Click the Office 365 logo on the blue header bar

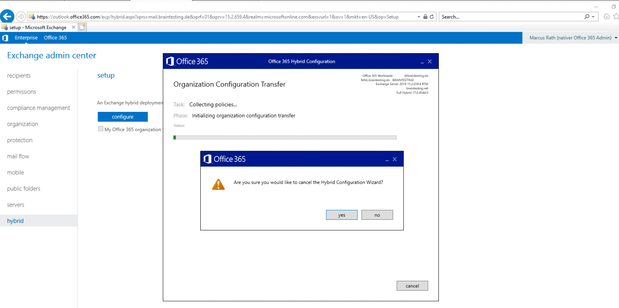5,37
